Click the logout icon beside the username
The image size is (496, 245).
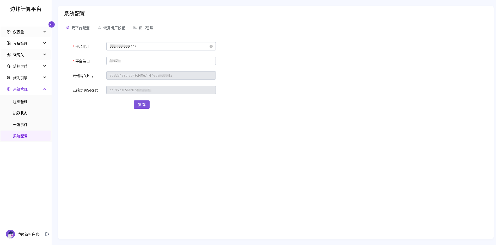pos(47,234)
